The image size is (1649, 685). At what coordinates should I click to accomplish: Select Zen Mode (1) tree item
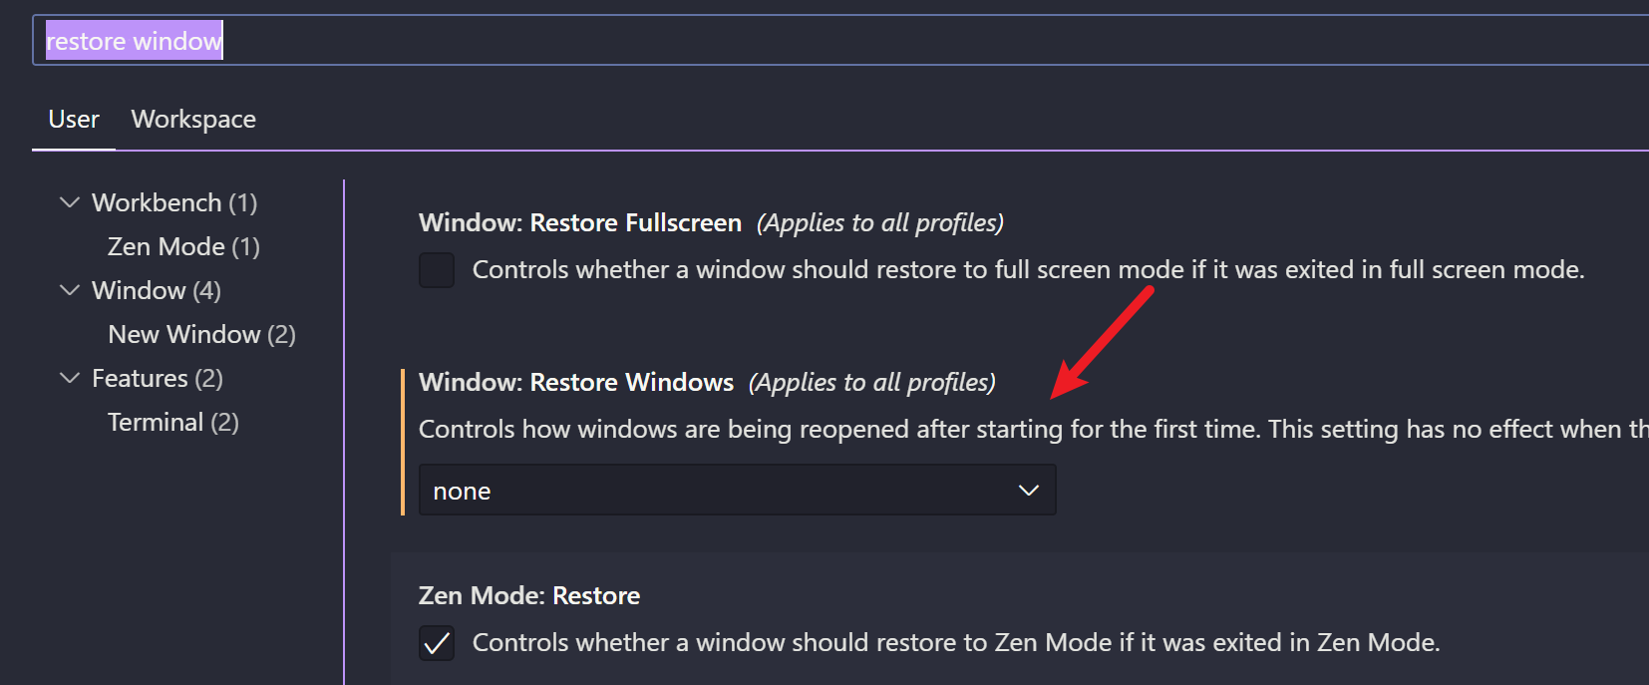[x=183, y=246]
